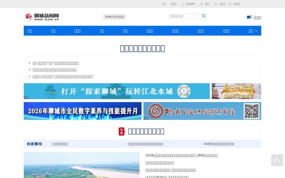The width and height of the screenshot is (285, 178).
Task: Click the Liaocheng News red logo
Action: (42, 17)
